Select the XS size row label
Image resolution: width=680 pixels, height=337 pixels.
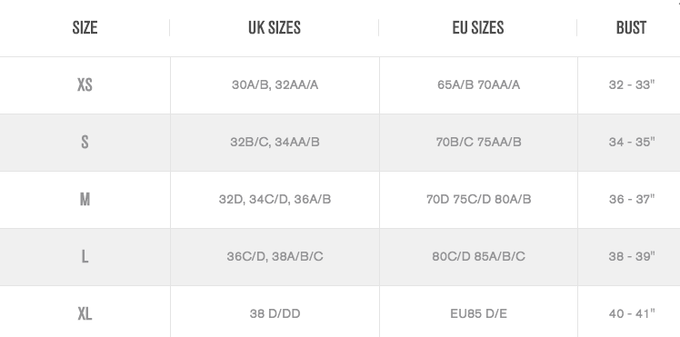pos(85,84)
